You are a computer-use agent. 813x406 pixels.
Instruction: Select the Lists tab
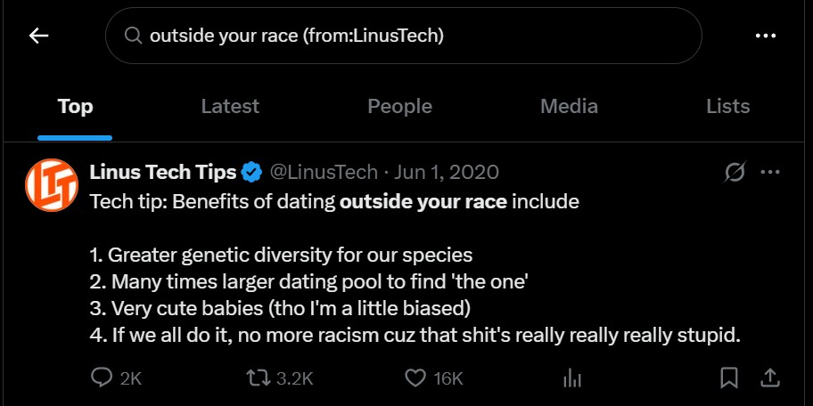coord(728,106)
